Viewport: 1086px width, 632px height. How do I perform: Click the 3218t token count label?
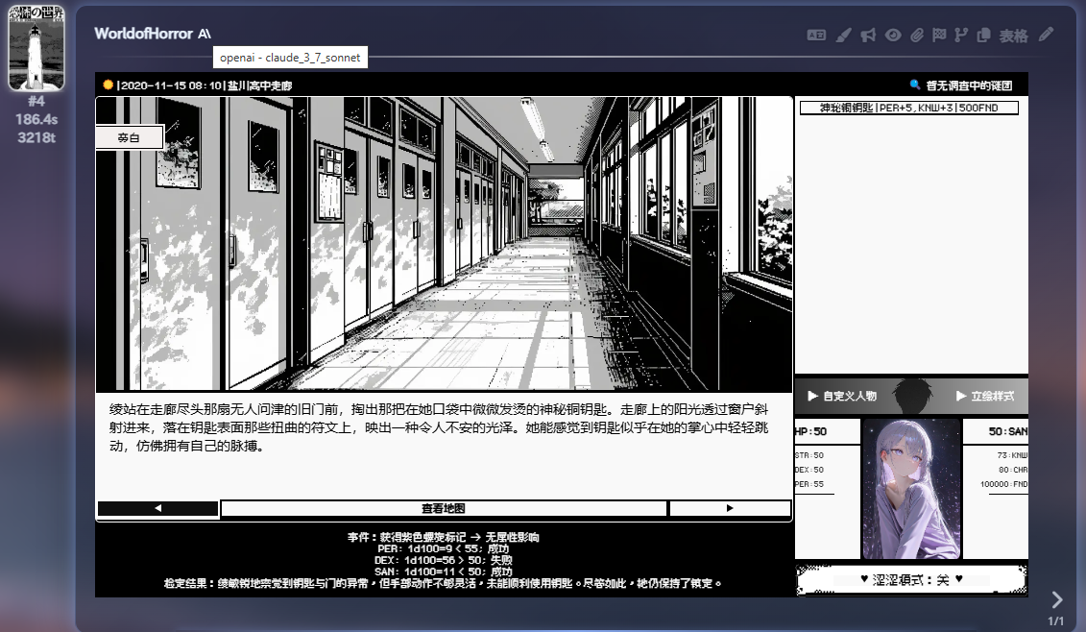click(x=36, y=137)
